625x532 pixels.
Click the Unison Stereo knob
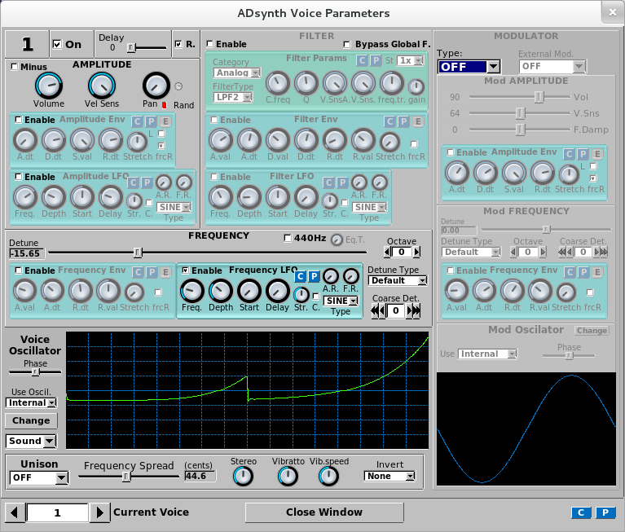tap(243, 477)
